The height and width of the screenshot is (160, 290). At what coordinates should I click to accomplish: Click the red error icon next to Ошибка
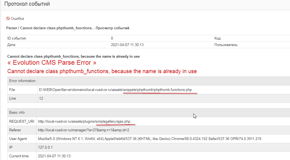pos(8,18)
